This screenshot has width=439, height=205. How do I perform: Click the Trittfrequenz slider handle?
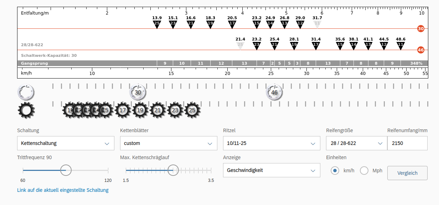pos(66,170)
